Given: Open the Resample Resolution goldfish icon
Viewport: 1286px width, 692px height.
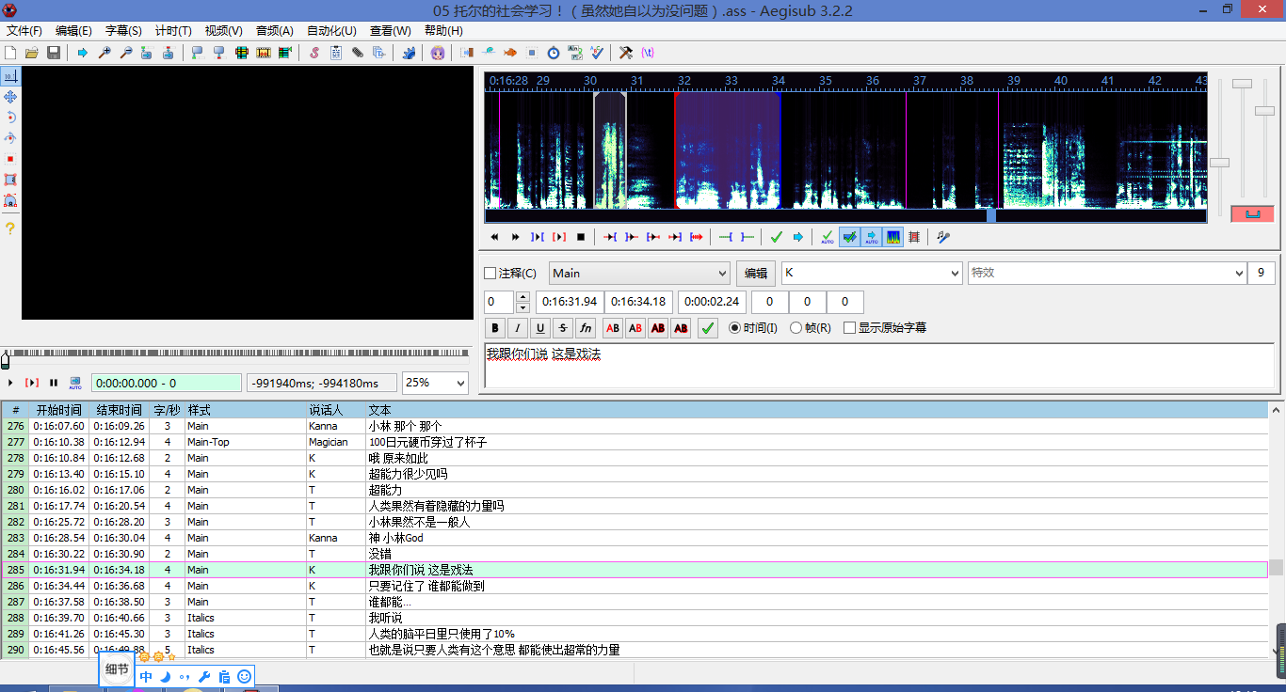Looking at the screenshot, I should coord(509,53).
